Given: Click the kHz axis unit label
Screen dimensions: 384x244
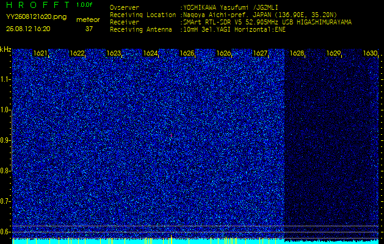Looking at the screenshot, I should pos(5,49).
